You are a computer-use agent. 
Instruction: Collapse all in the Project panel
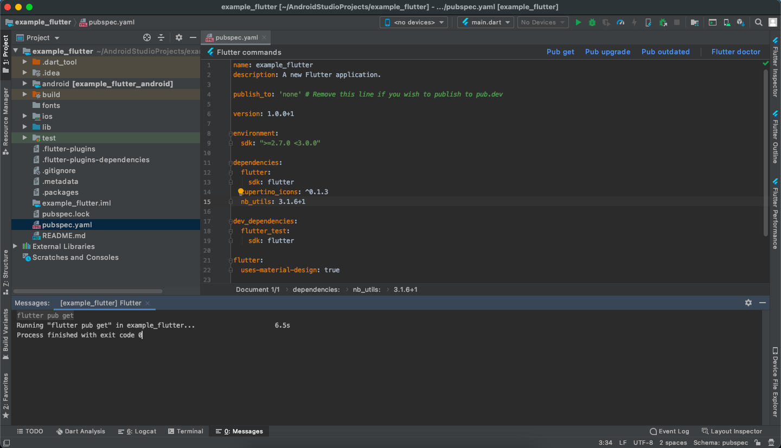tap(161, 37)
